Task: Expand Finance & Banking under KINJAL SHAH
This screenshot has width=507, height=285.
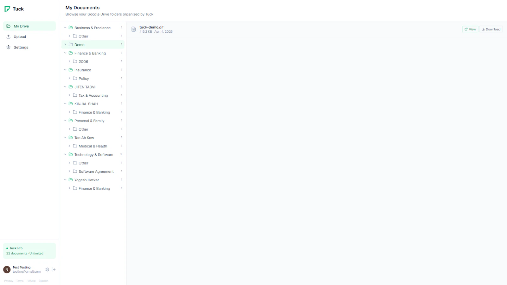Action: [x=69, y=112]
